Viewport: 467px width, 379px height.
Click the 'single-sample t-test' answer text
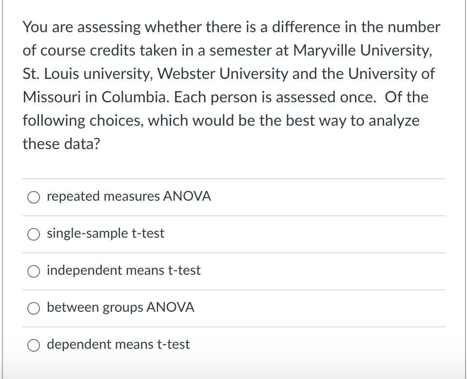click(105, 233)
